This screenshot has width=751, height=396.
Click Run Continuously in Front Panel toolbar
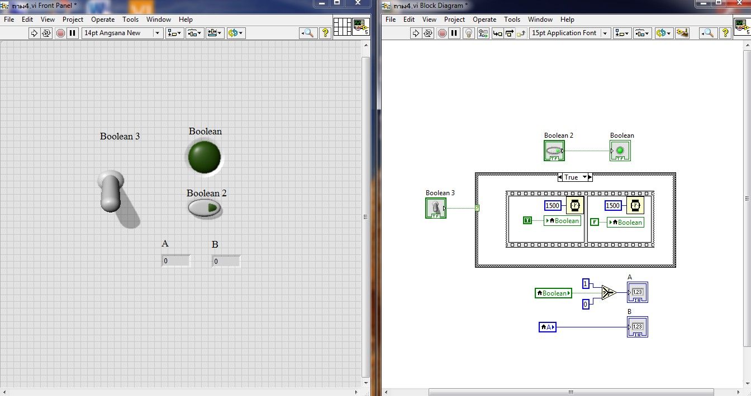click(x=46, y=33)
